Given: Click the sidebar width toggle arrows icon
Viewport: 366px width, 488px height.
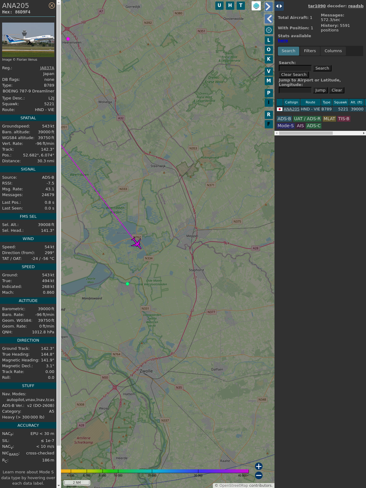Looking at the screenshot, I should [279, 6].
